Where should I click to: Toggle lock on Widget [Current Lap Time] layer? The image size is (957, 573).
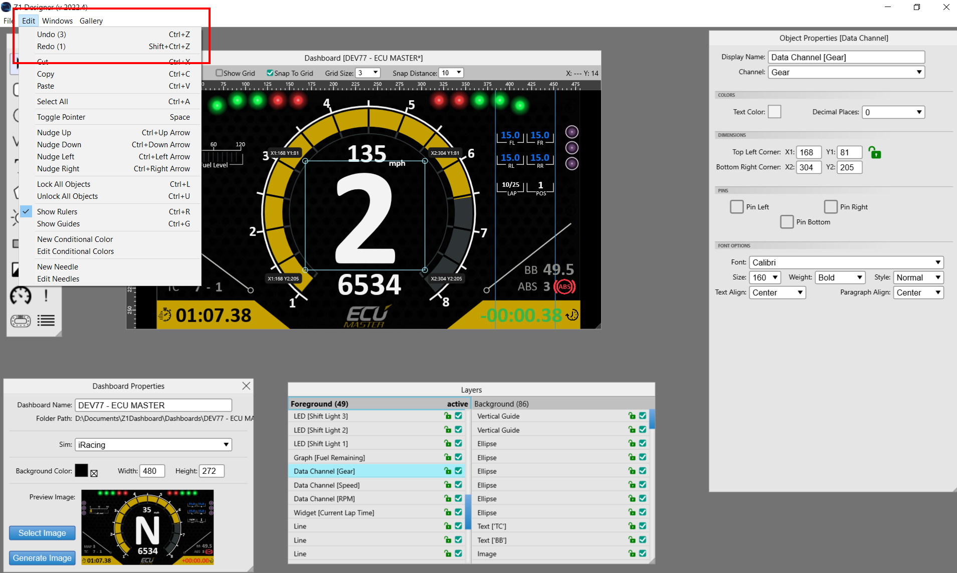448,512
